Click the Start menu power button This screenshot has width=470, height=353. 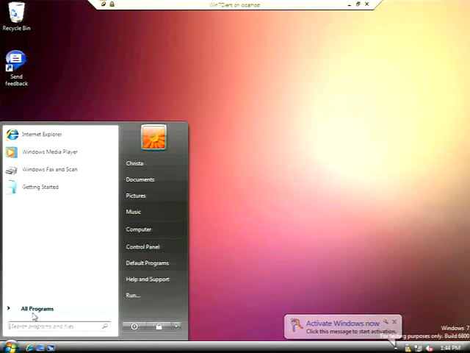134,326
